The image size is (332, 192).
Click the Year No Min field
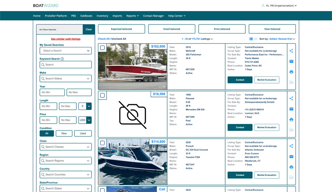click(52, 92)
